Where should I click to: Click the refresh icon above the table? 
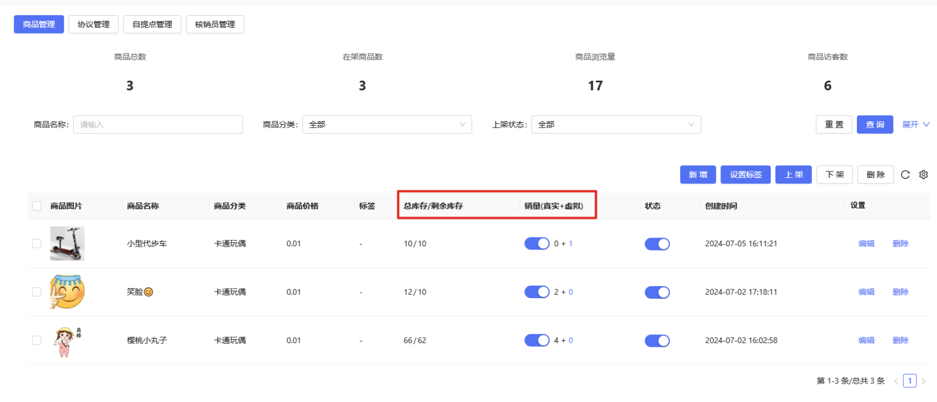click(905, 175)
